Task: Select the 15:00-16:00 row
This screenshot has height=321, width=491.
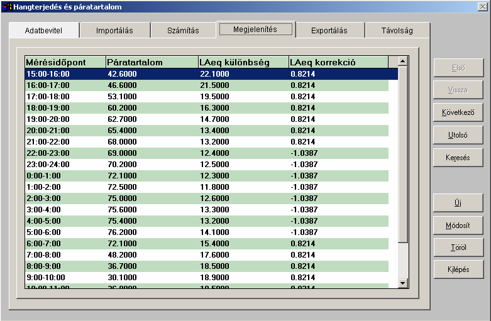Action: tap(211, 74)
